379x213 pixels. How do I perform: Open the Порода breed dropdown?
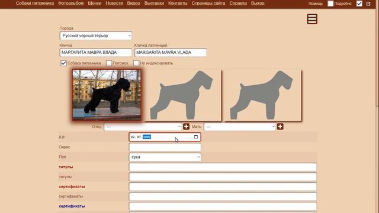[96, 35]
